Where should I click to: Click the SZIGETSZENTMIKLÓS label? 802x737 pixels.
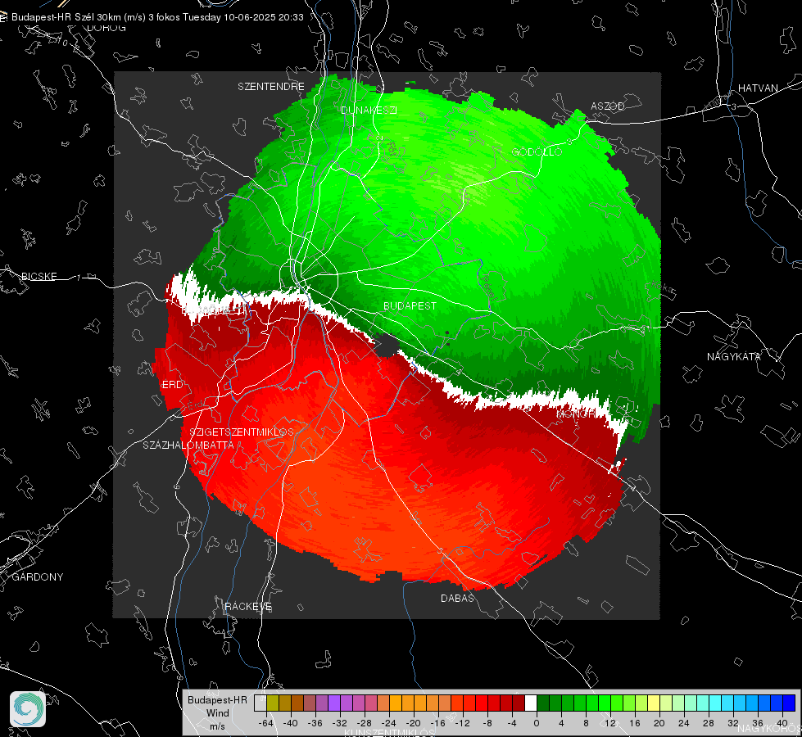(242, 432)
